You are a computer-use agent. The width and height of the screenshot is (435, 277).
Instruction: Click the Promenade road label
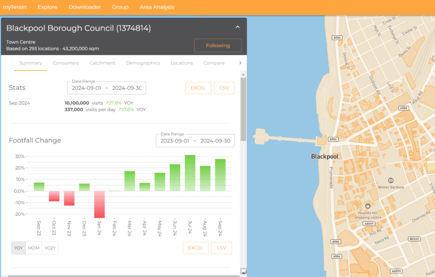331,178
